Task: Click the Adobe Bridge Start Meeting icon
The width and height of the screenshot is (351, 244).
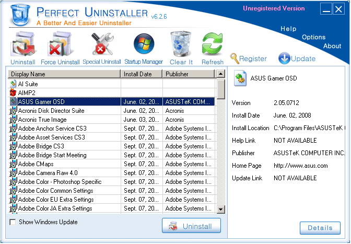Action: (x=13, y=155)
